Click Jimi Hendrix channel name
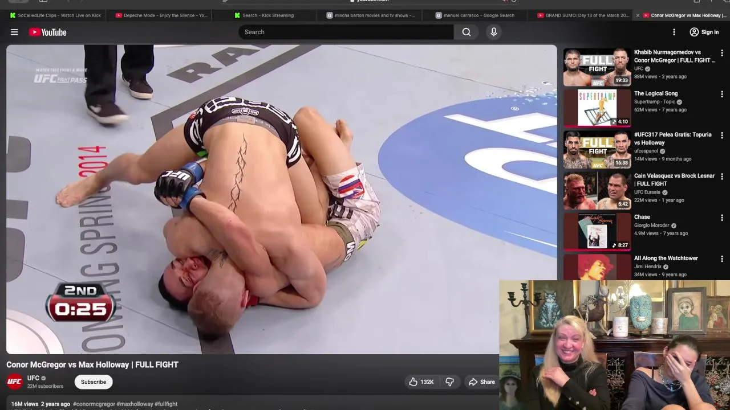Screen dimensions: 730x410 tap(647, 266)
